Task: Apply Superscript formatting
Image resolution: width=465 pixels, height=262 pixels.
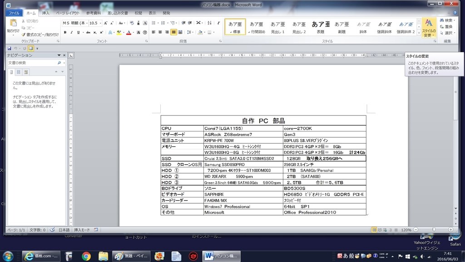Action: click(101, 32)
